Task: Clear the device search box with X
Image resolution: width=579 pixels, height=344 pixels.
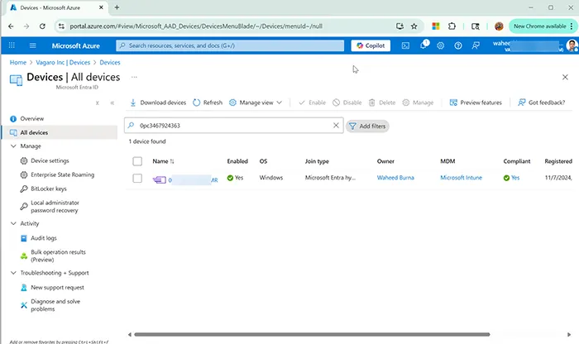Action: pyautogui.click(x=336, y=126)
